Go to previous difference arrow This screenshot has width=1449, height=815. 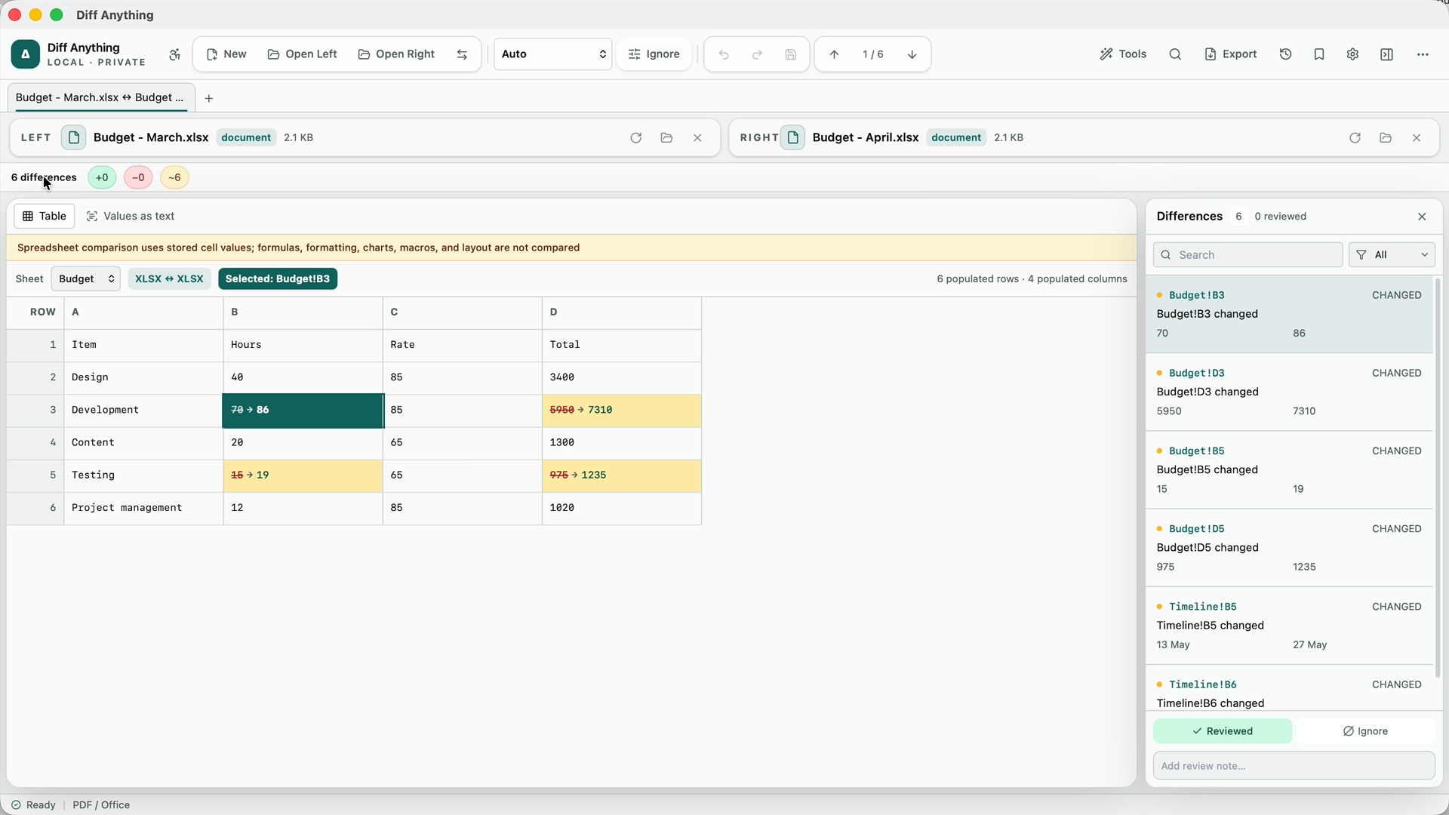(x=834, y=54)
